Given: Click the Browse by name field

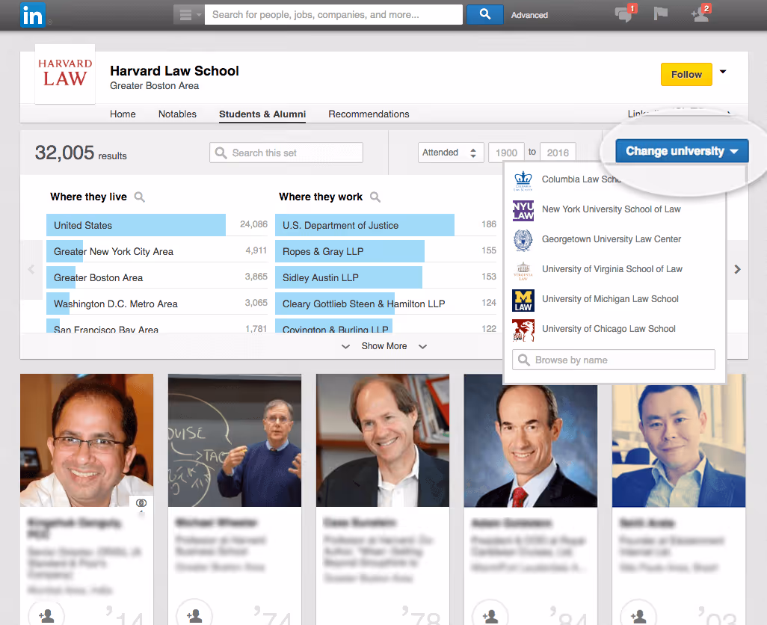Looking at the screenshot, I should pyautogui.click(x=614, y=360).
